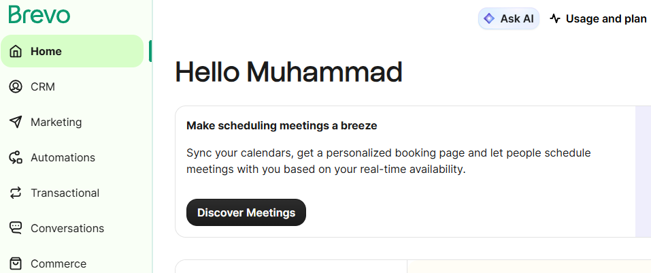Open Transactional in the sidebar

click(x=65, y=193)
